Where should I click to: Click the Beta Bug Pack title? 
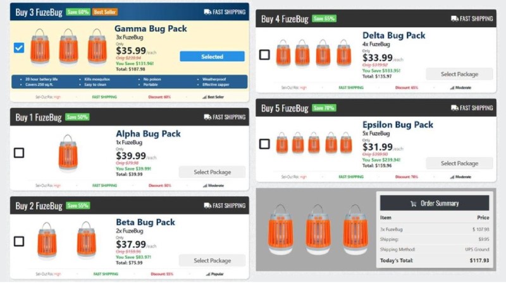(x=145, y=222)
